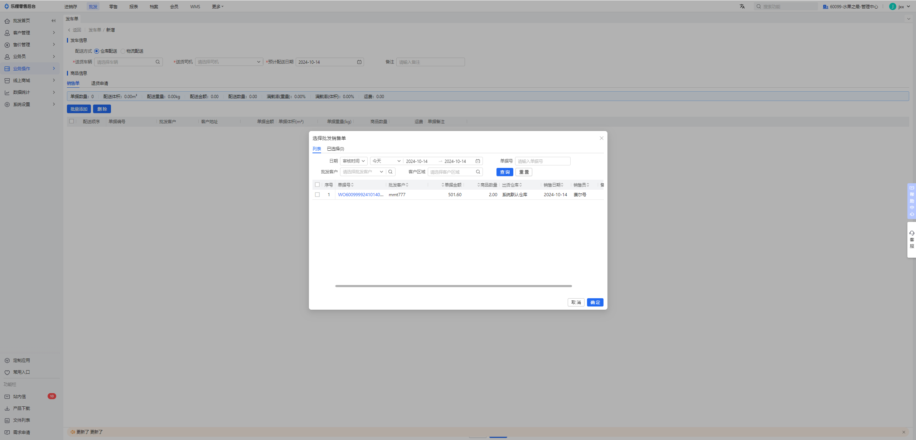The width and height of the screenshot is (916, 440).
Task: Click the 查询 button
Action: pyautogui.click(x=505, y=172)
